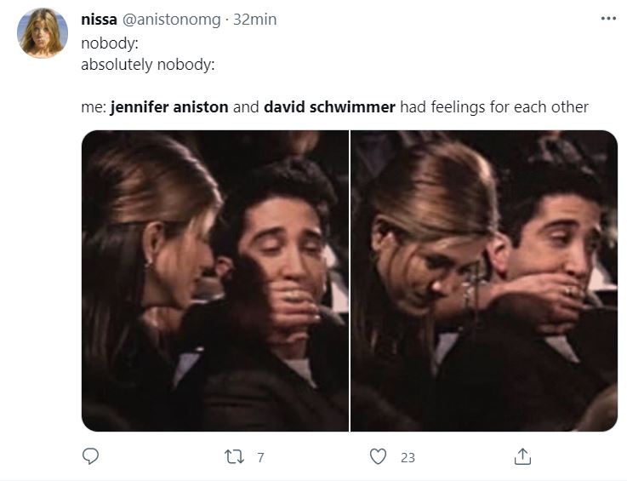Open the reply speech bubble icon

90,456
